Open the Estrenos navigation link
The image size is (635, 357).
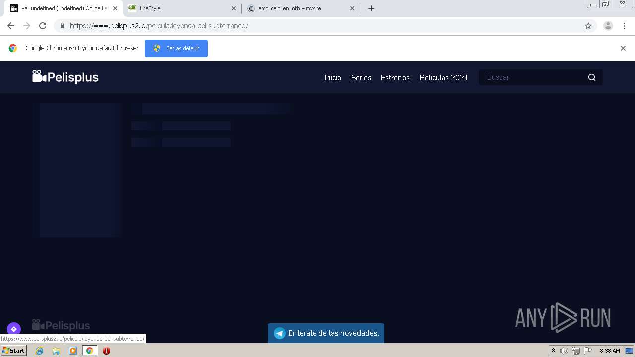tap(395, 77)
